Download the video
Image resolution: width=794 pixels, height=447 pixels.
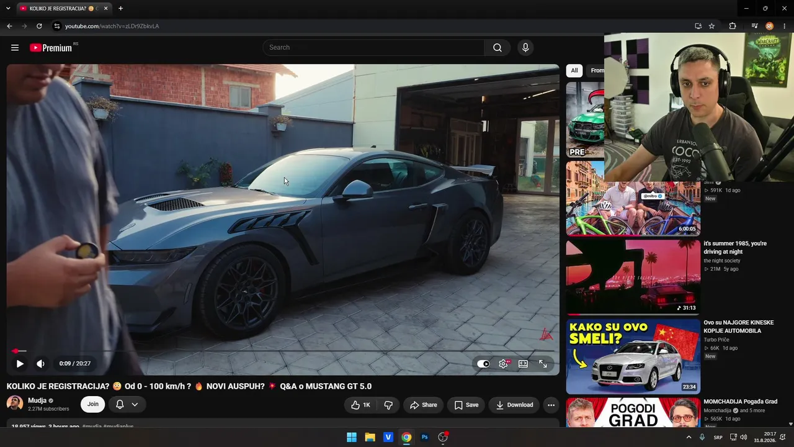[x=514, y=405]
